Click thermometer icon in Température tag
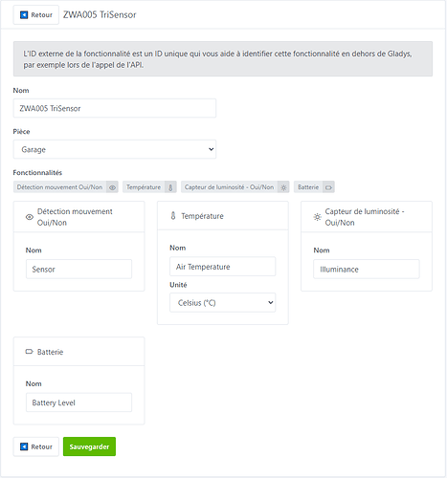Viewport: 447px width, 478px height. [170, 187]
